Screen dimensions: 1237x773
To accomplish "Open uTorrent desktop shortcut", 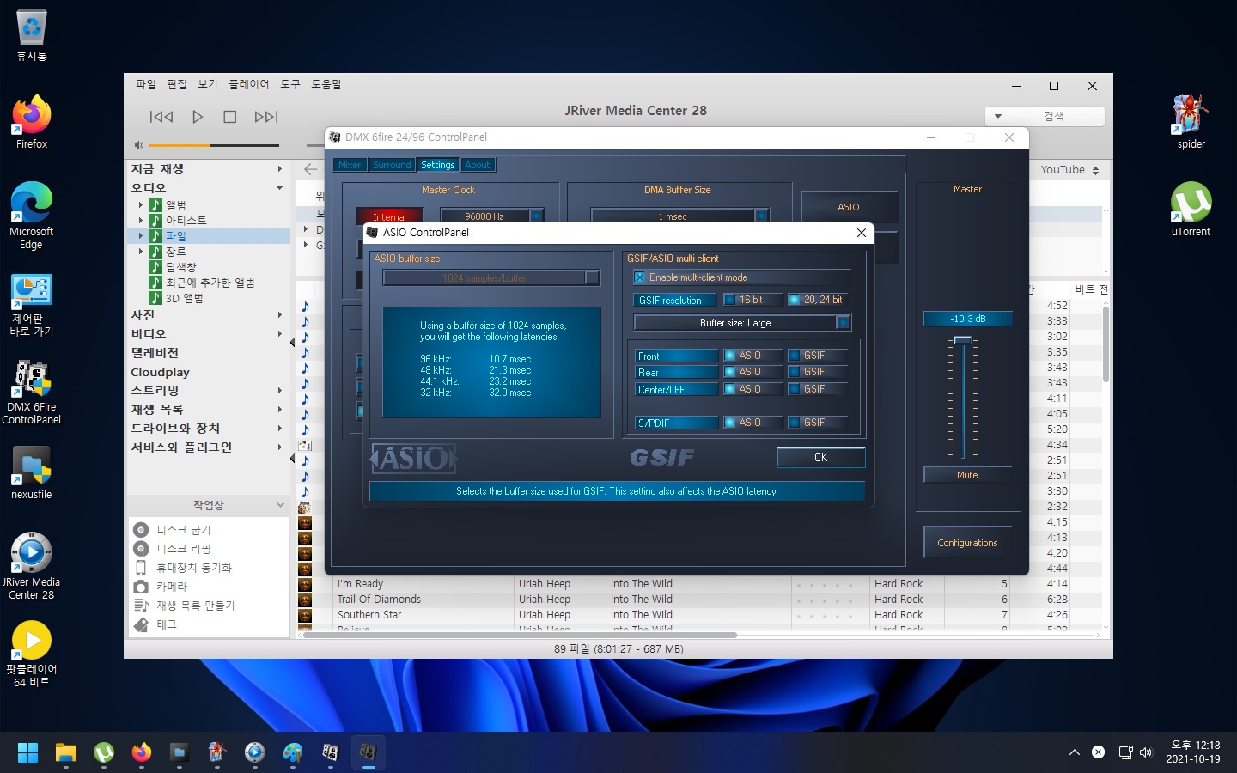I will click(1191, 210).
